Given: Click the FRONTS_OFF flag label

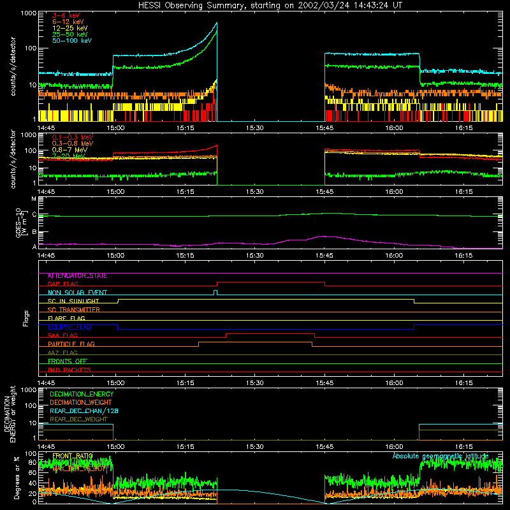Looking at the screenshot, I should 68,361.
